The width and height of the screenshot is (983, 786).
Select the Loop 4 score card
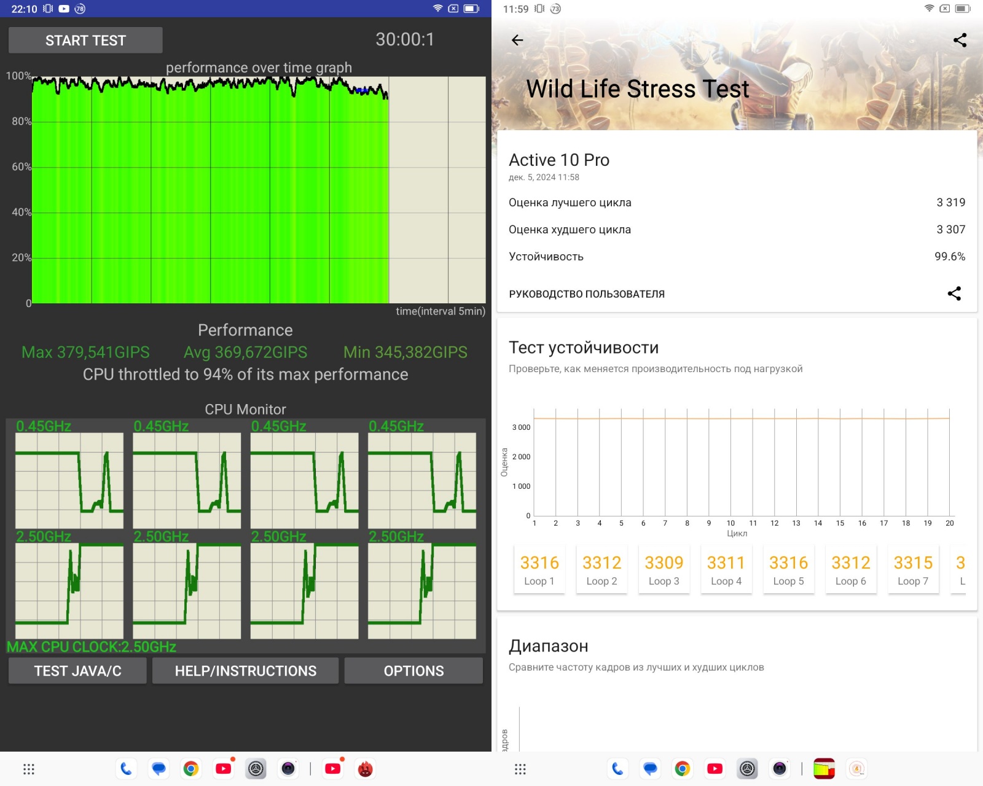(726, 569)
